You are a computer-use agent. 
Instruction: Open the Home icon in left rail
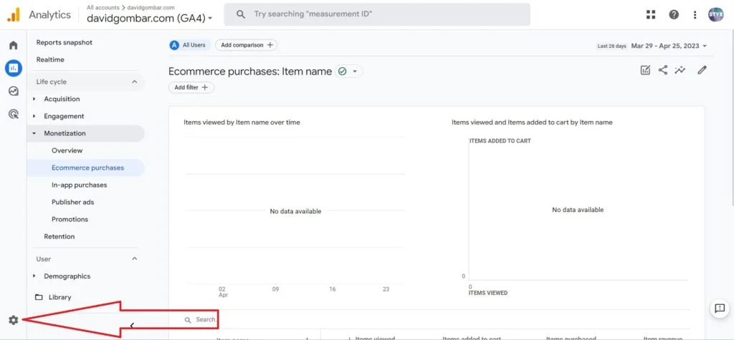pyautogui.click(x=14, y=45)
